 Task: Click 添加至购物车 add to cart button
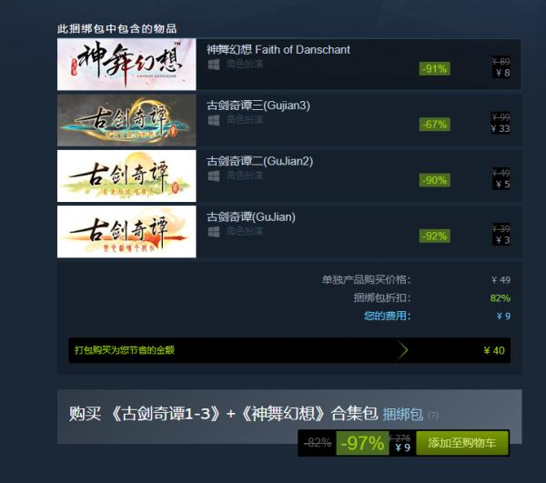pyautogui.click(x=462, y=443)
